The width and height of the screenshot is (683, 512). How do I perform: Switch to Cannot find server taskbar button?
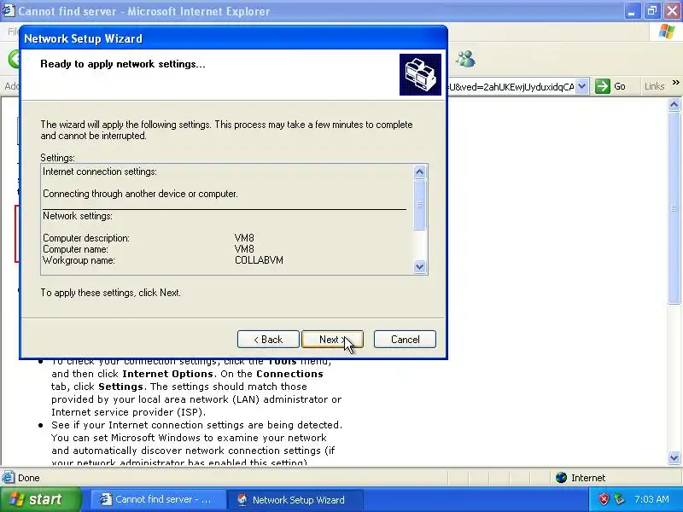click(x=159, y=499)
